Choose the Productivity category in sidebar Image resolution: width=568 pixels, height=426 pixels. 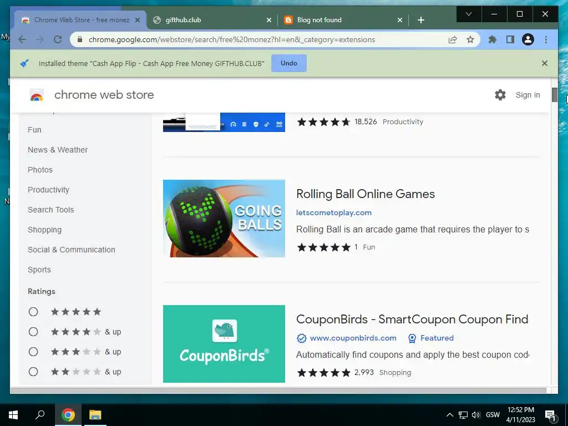(x=48, y=190)
